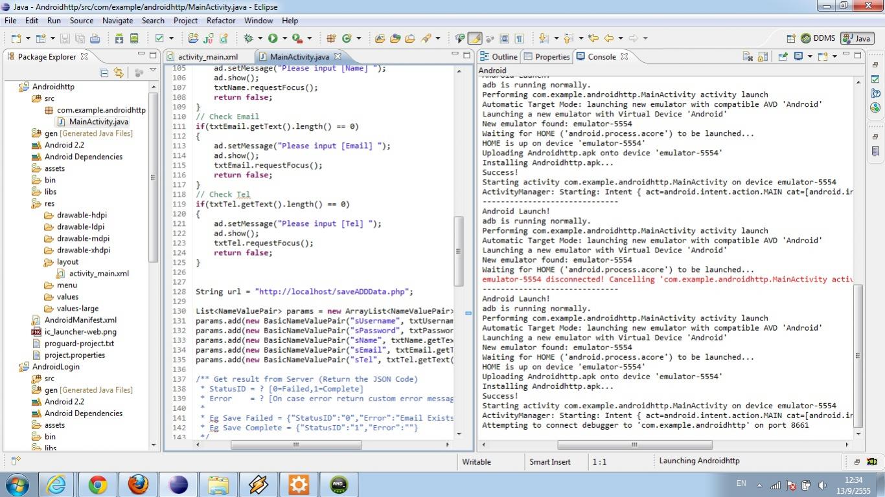The height and width of the screenshot is (497, 885).
Task: Open the Display Selected Console dropdown
Action: click(810, 57)
